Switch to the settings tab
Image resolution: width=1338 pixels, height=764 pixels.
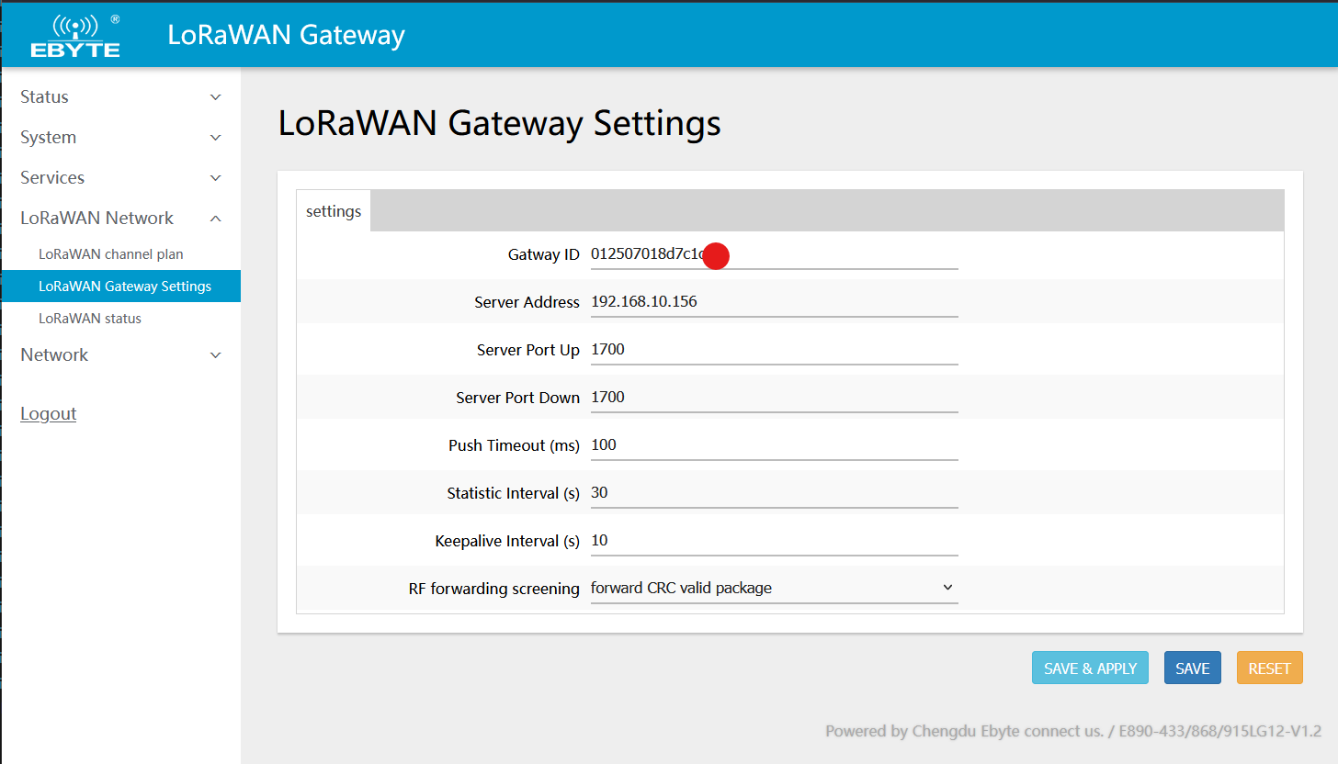click(x=334, y=211)
